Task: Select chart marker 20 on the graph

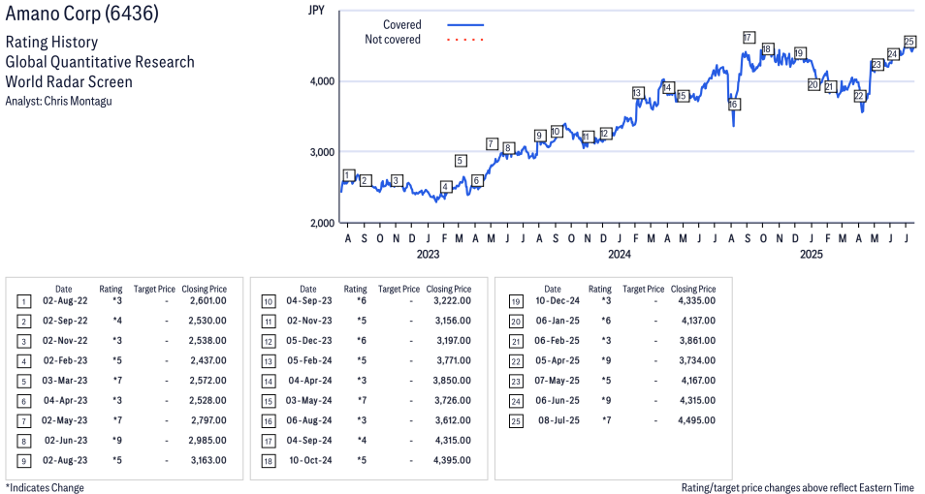Action: tap(813, 85)
